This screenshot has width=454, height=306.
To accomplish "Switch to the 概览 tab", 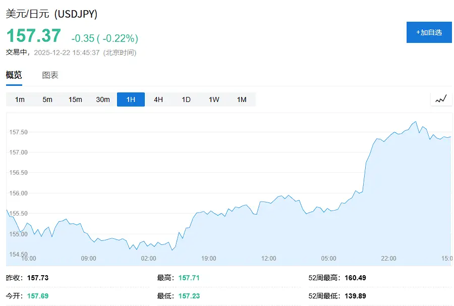I will 14,75.
